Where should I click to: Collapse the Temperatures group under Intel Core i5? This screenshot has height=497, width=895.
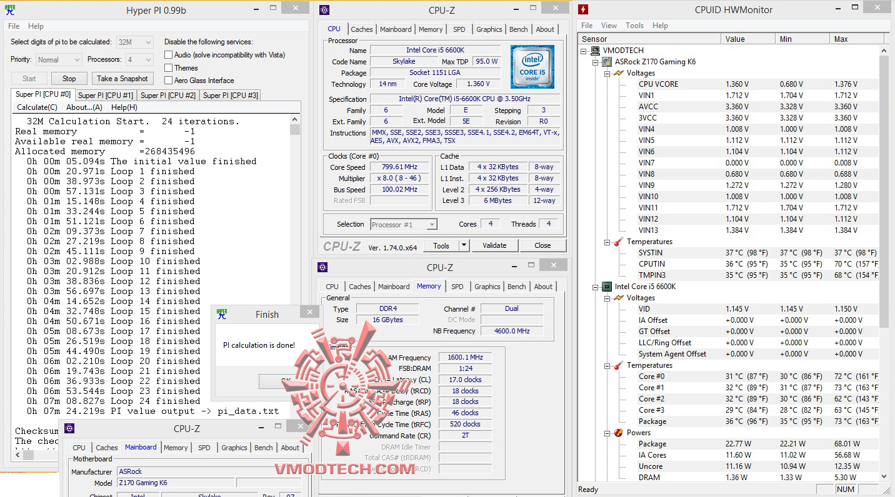point(607,365)
